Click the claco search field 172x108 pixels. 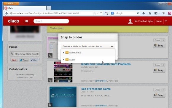51,21
